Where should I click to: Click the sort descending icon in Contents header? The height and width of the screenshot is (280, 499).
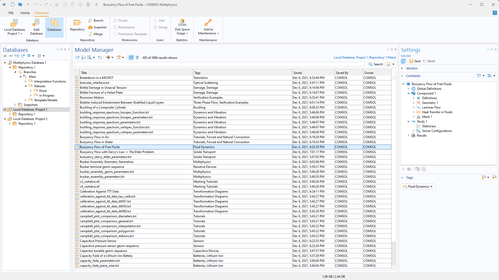pos(490,76)
